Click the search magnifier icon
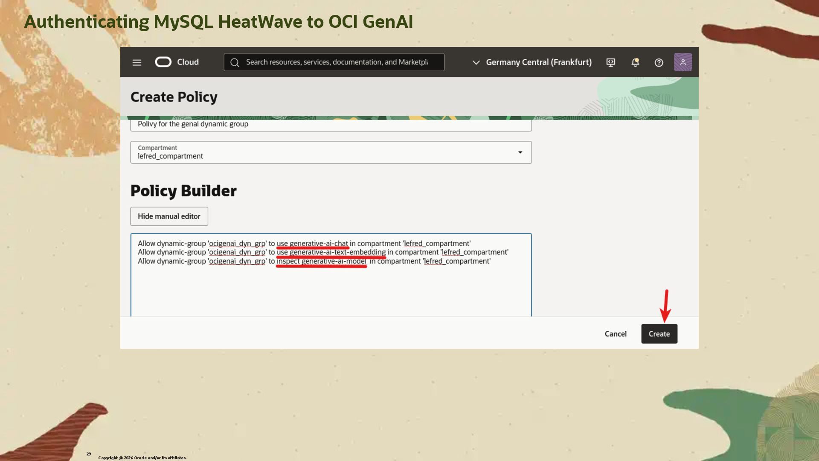 (235, 63)
